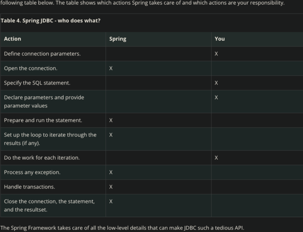Click You X for Do the work row
This screenshot has height=232, width=303.
click(x=216, y=158)
